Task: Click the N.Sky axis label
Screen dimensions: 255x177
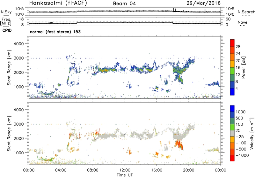Action: pos(6,12)
